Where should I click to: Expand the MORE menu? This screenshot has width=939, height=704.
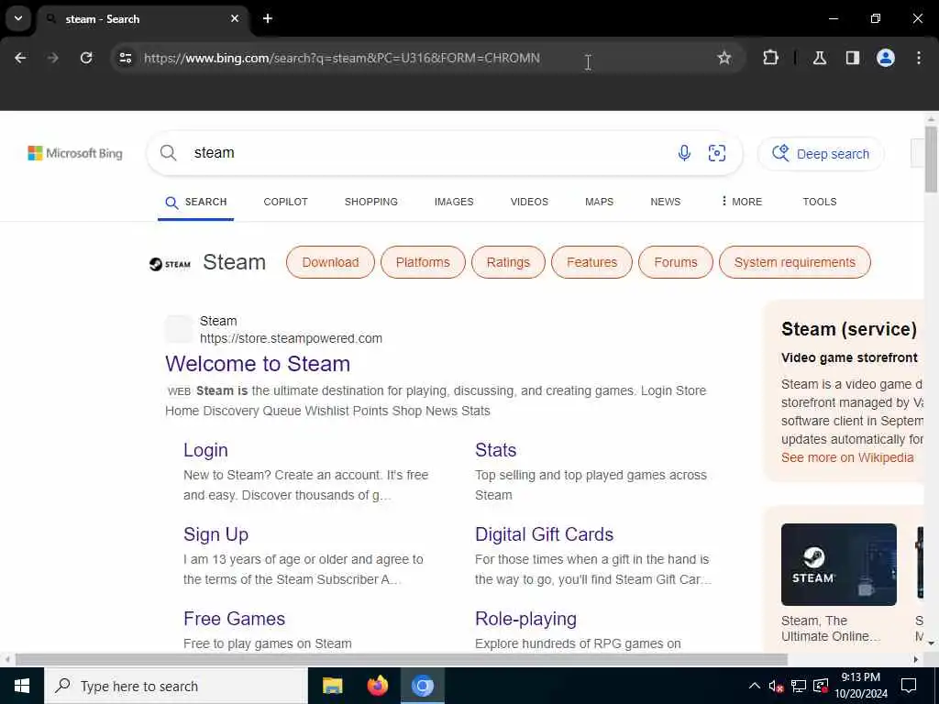point(741,202)
